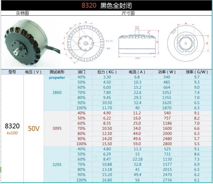Click the current value '6.8'
Image resolution: width=213 pixels, height=184 pixels.
tap(137, 77)
